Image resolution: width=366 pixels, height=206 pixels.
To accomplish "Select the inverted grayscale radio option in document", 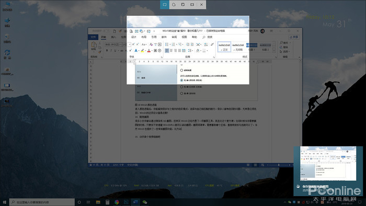I will (181, 70).
